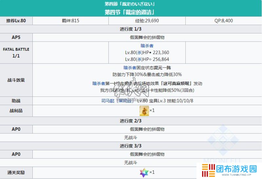Click the 助战 label cell

pyautogui.click(x=16, y=101)
